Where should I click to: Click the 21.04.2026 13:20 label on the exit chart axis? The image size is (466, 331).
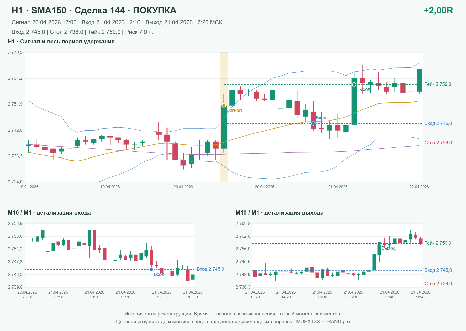[x=255, y=295]
